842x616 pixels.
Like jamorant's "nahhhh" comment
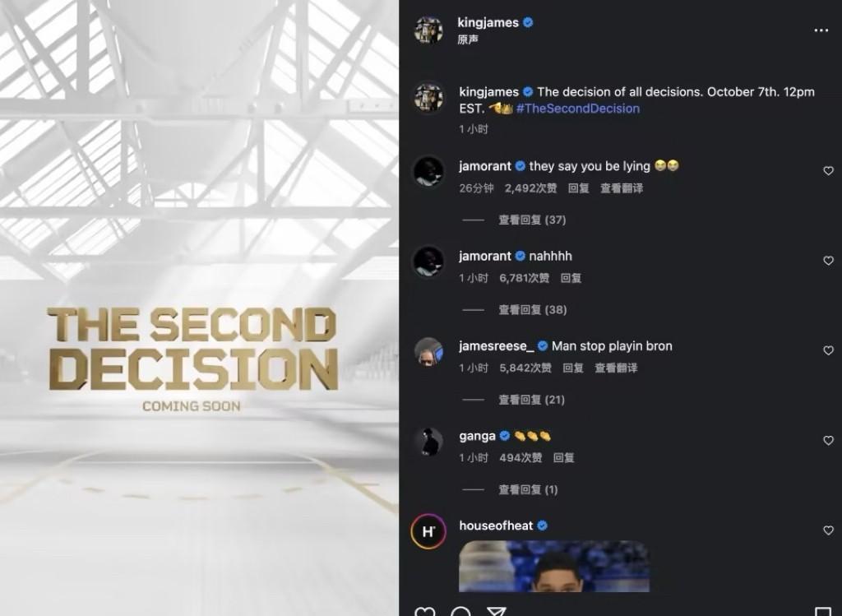(828, 261)
